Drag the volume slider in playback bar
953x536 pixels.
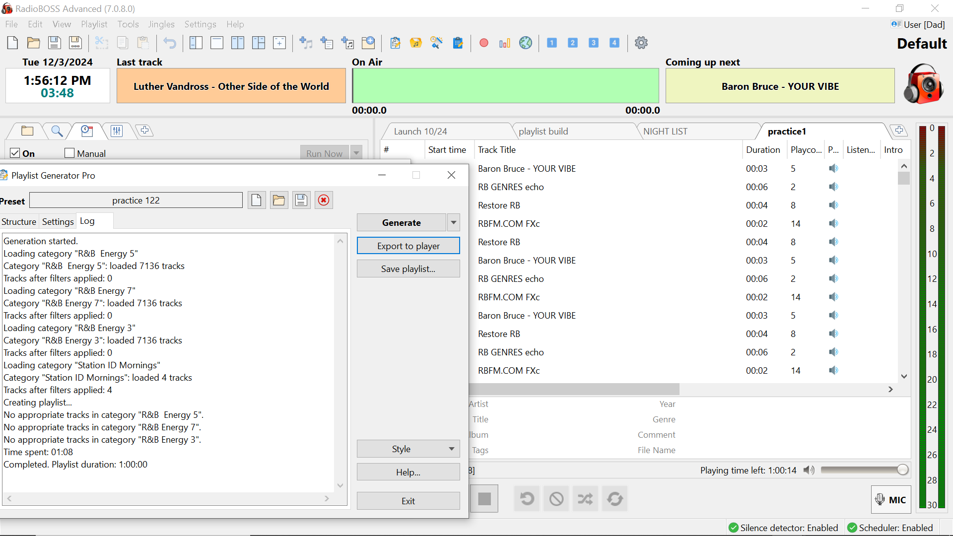[x=903, y=470]
